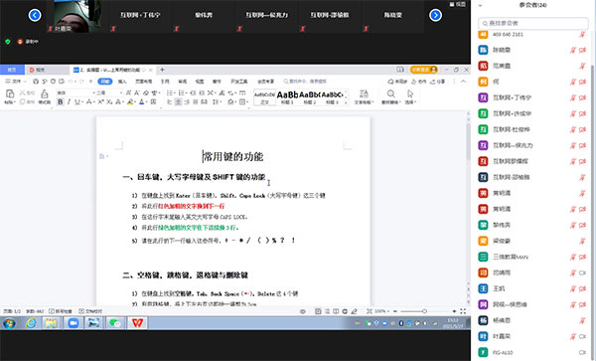Image resolution: width=596 pixels, height=361 pixels.
Task: Select the Page Layout ribbon tab
Action: pyautogui.click(x=144, y=82)
